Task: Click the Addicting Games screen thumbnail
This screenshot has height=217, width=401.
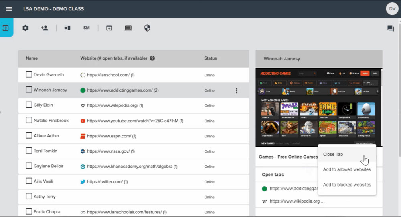Action: coord(319,108)
